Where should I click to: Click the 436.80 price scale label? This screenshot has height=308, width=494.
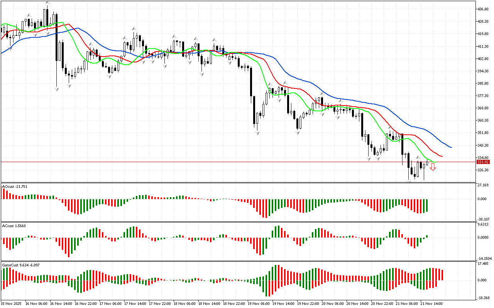click(483, 9)
